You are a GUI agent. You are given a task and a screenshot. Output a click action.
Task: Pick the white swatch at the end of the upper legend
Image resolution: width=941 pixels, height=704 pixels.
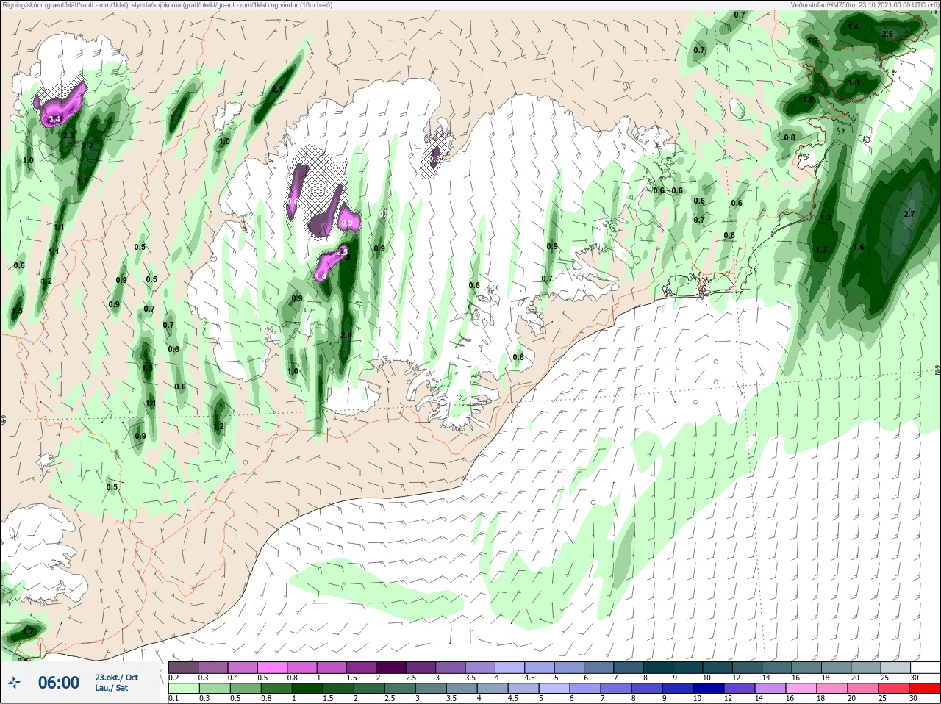tap(926, 667)
